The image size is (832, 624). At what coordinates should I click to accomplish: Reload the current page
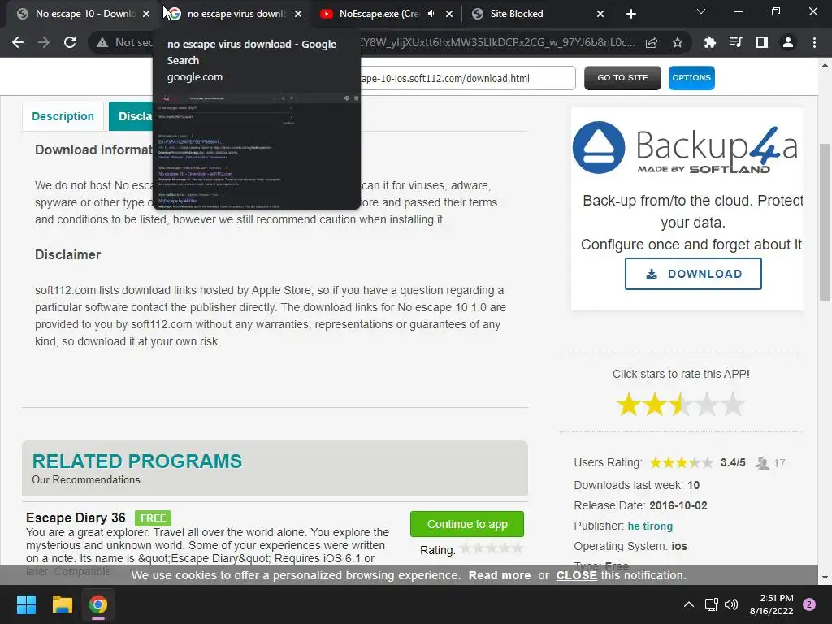click(70, 42)
